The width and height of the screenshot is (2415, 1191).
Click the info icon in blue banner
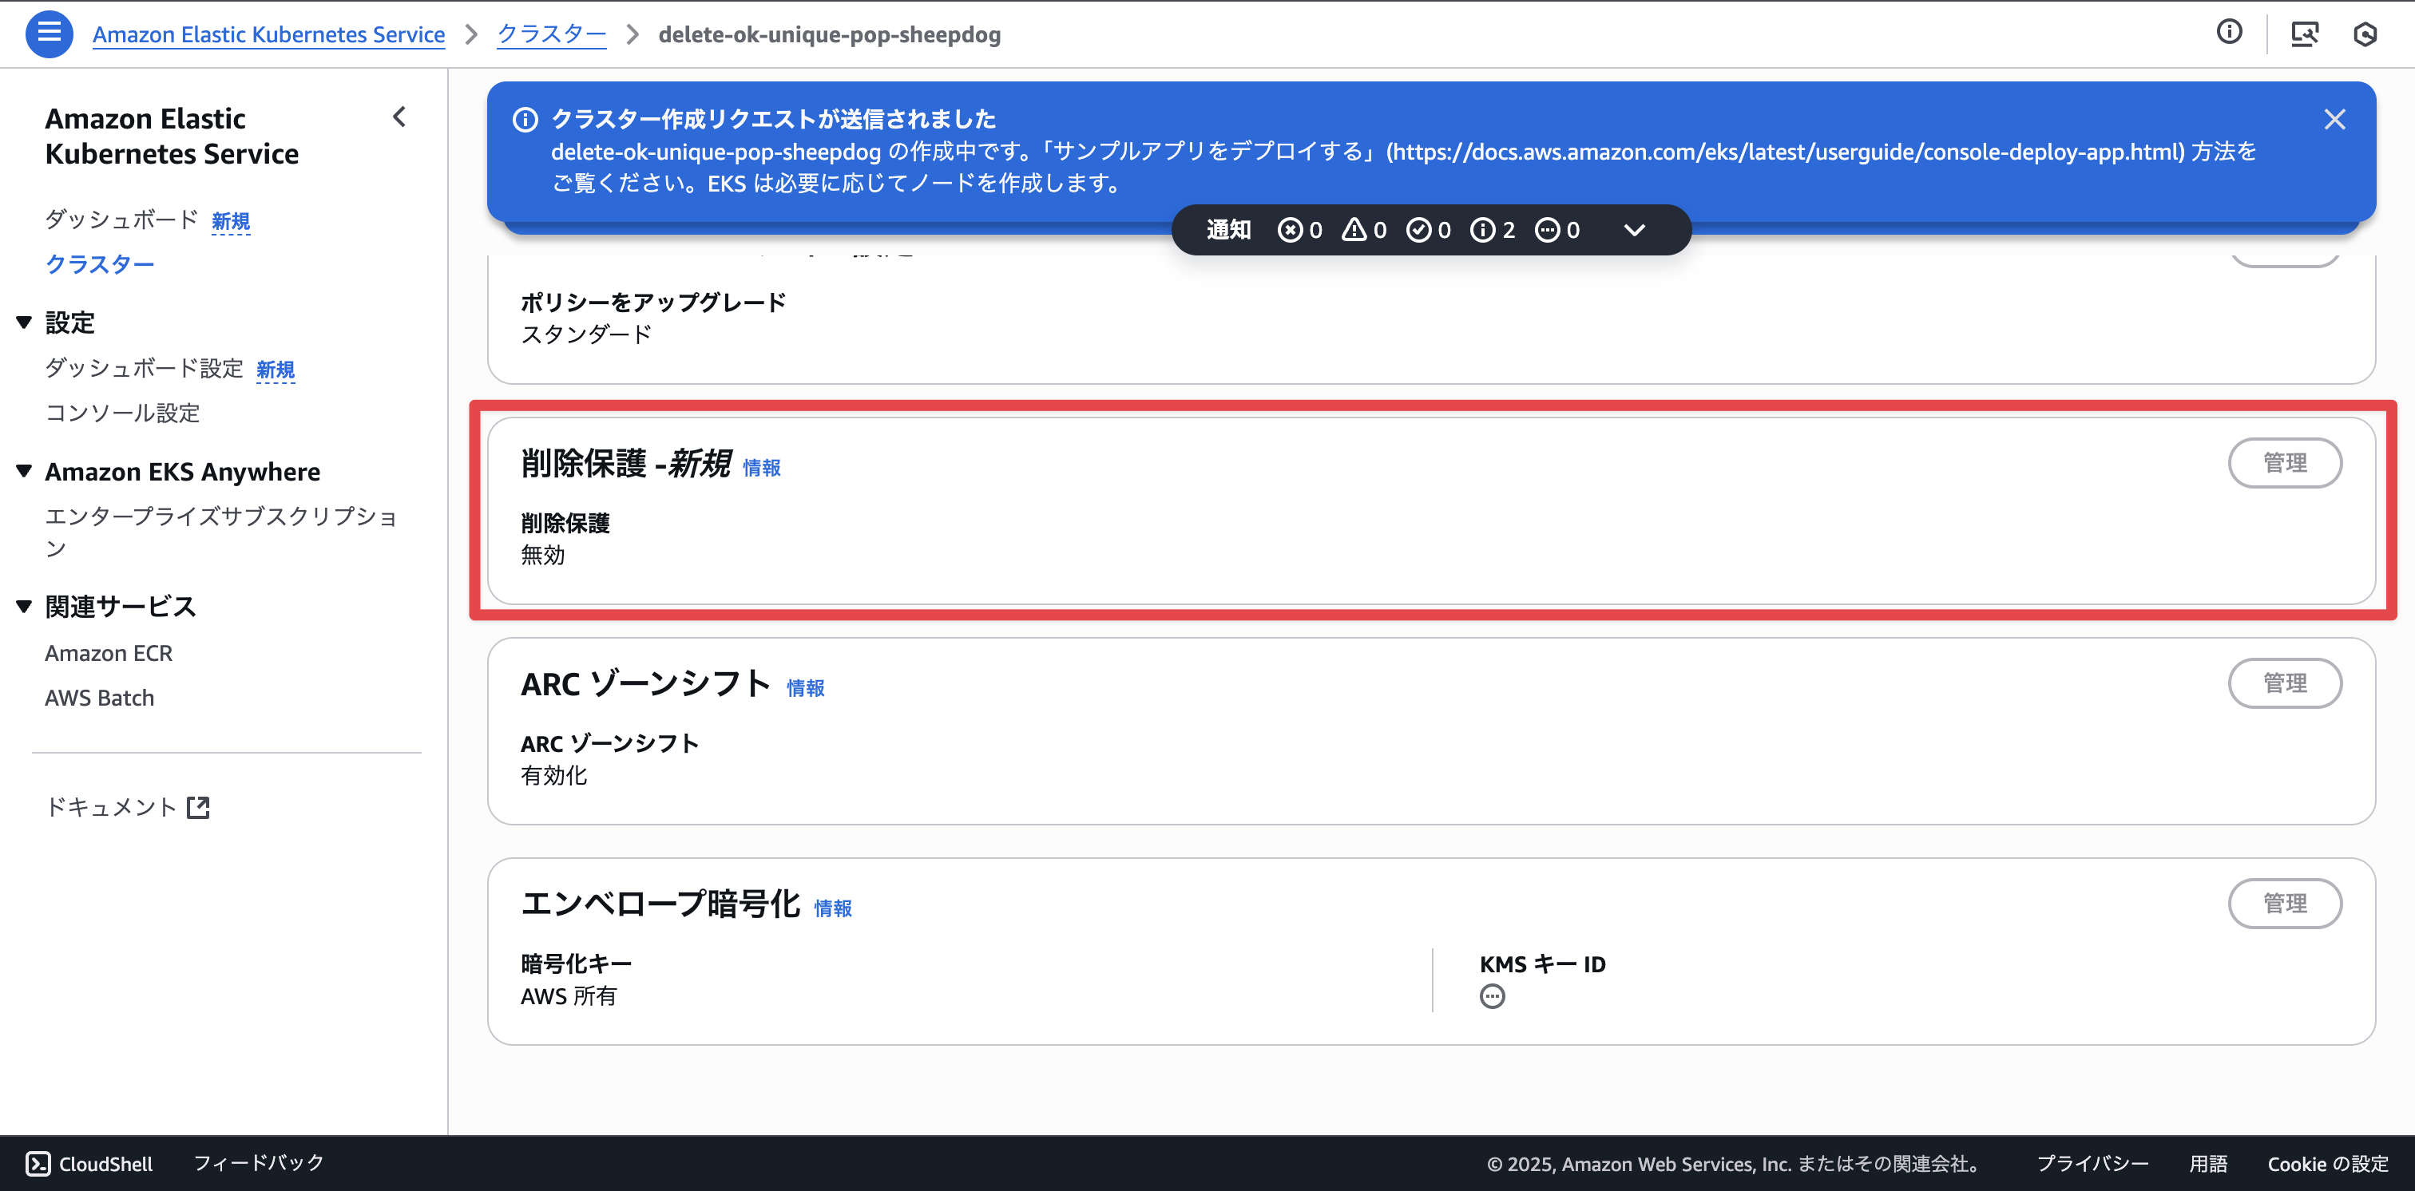pyautogui.click(x=525, y=120)
